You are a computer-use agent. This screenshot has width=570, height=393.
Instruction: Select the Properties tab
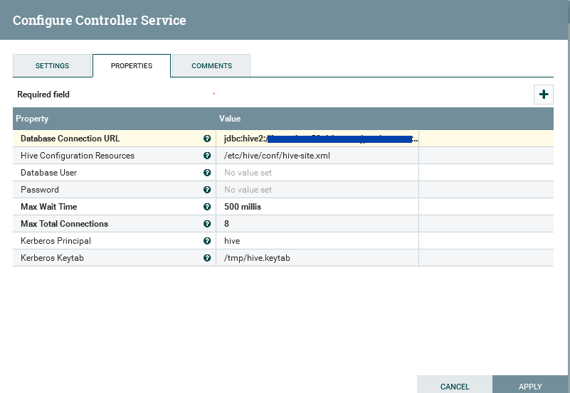click(132, 66)
